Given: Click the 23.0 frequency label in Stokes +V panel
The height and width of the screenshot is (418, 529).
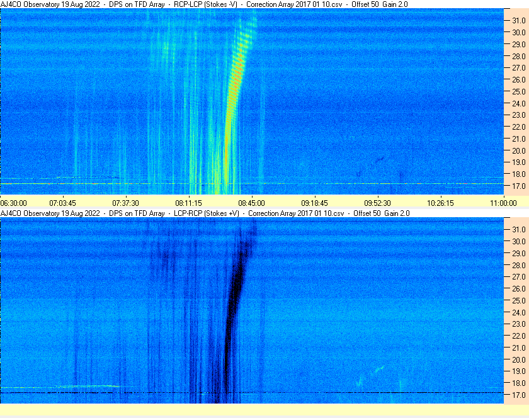Looking at the screenshot, I should click(519, 324).
